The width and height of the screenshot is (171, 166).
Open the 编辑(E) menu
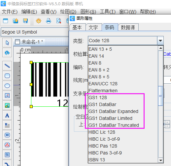(29, 12)
